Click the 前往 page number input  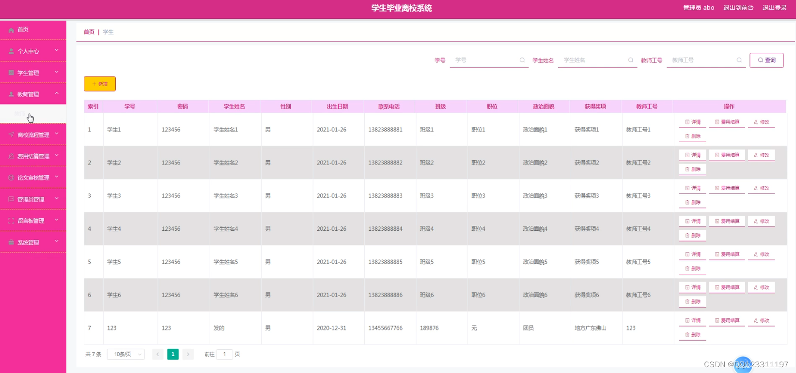224,354
